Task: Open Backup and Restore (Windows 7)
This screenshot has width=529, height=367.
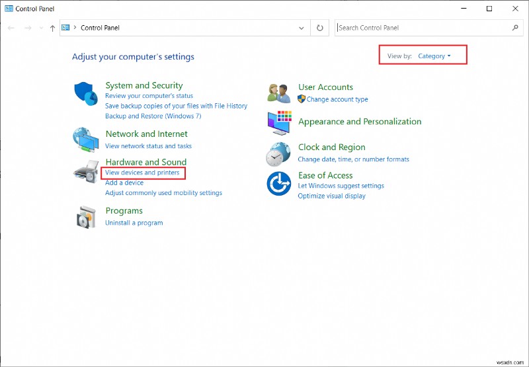Action: click(x=153, y=116)
